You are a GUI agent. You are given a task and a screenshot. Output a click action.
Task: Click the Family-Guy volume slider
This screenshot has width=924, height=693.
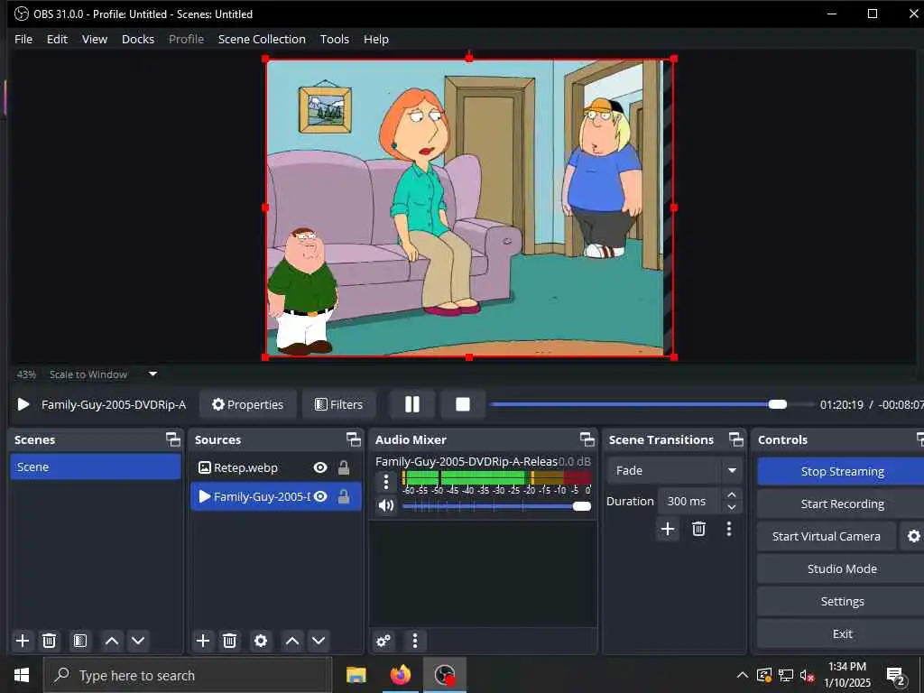(496, 506)
